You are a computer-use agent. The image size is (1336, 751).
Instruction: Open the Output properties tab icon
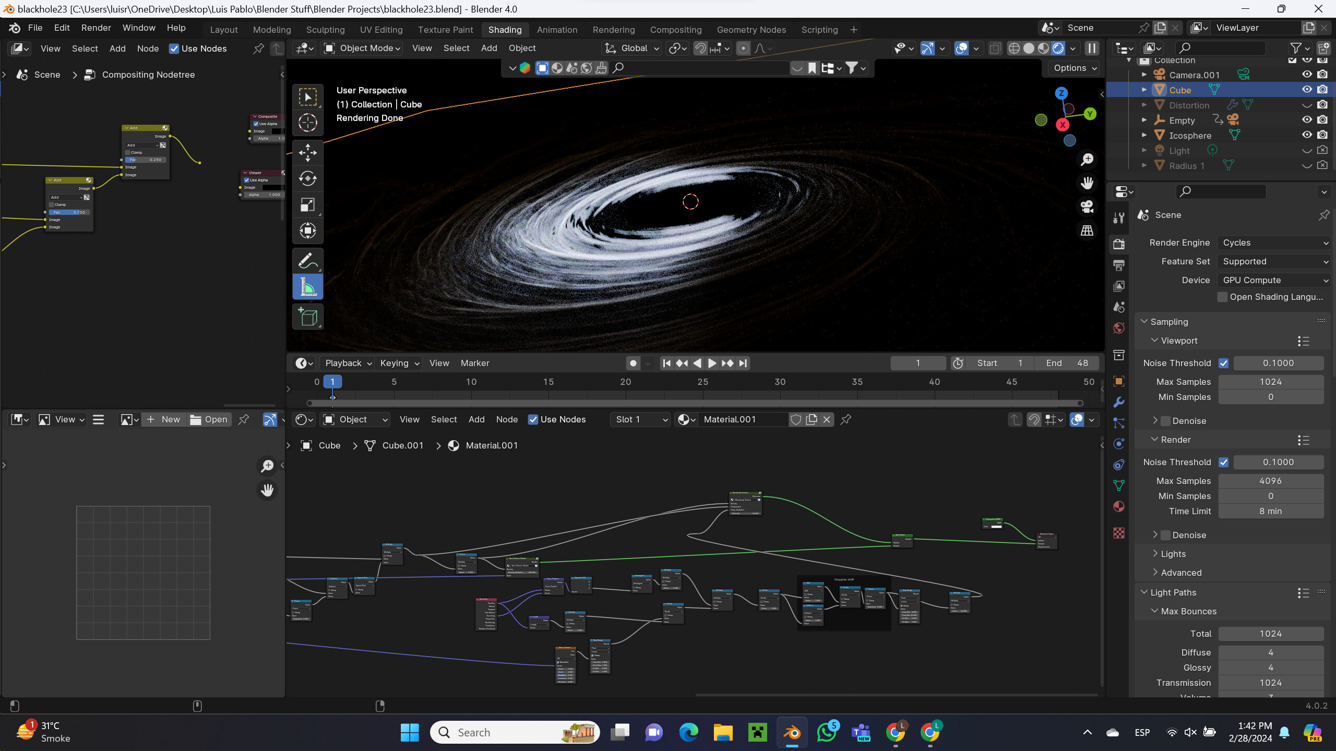[1119, 265]
